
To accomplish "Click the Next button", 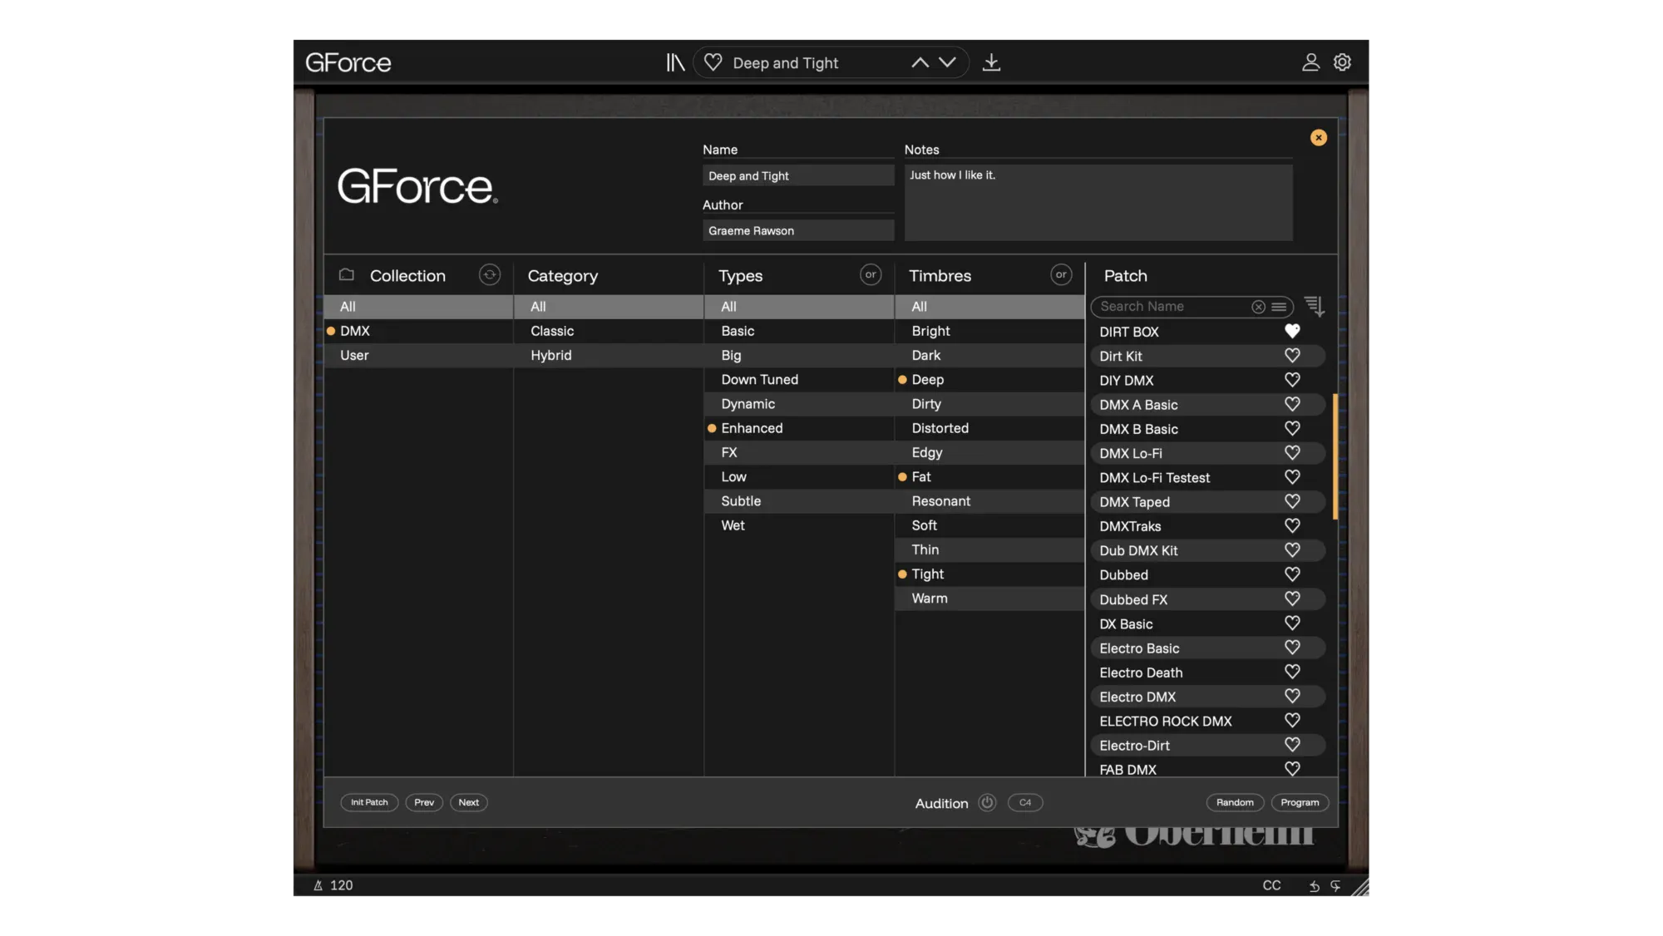I will coord(469,802).
